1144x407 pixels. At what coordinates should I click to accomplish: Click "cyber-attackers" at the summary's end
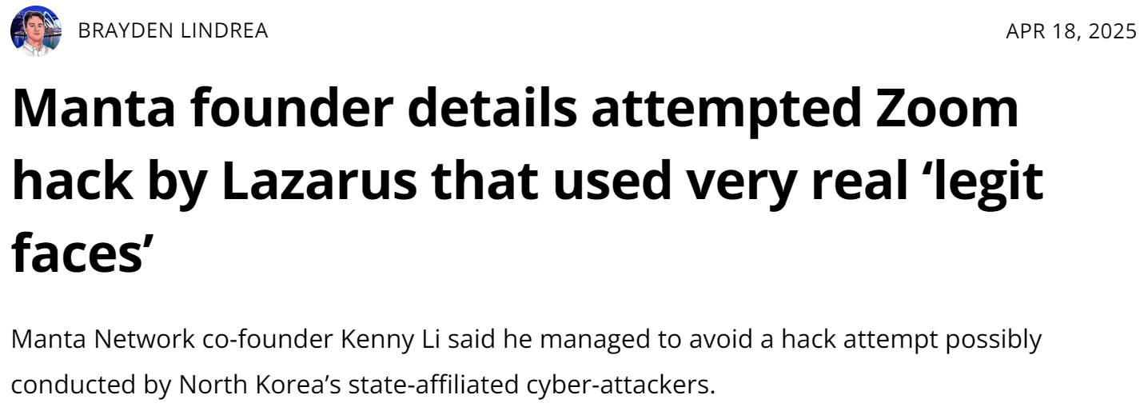(619, 385)
